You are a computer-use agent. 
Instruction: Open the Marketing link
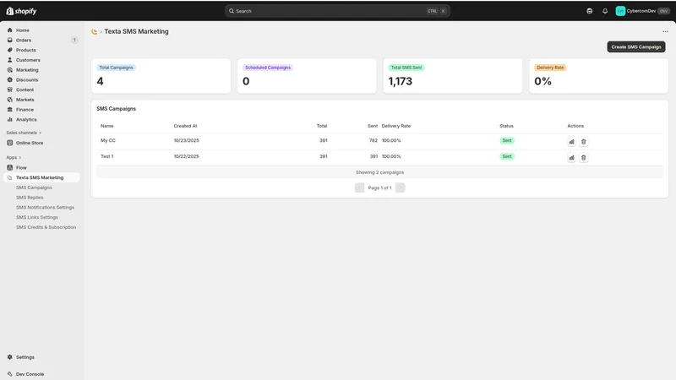(x=27, y=70)
